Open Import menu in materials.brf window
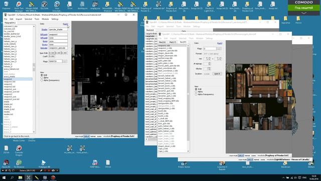 [19, 19]
